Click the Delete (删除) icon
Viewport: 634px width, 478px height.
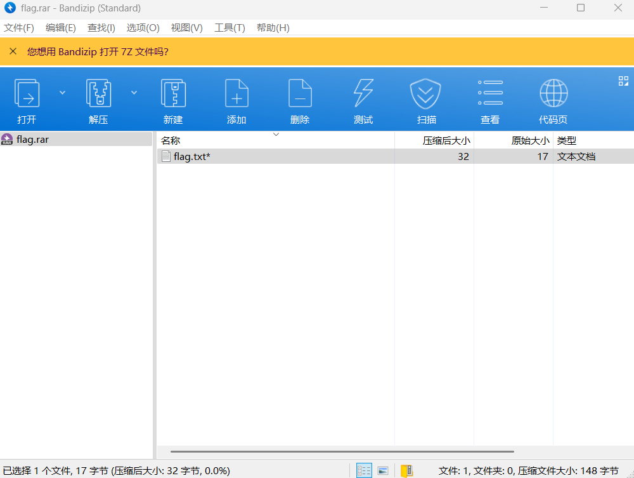coord(300,93)
